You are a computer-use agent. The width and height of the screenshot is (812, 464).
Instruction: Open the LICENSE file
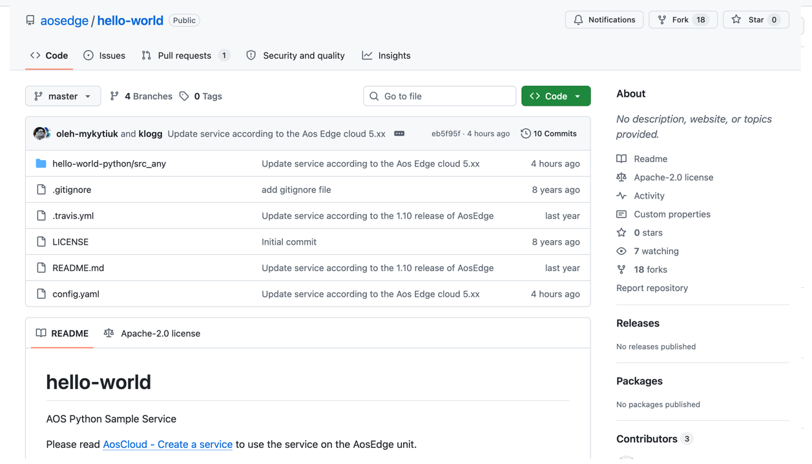pyautogui.click(x=70, y=242)
